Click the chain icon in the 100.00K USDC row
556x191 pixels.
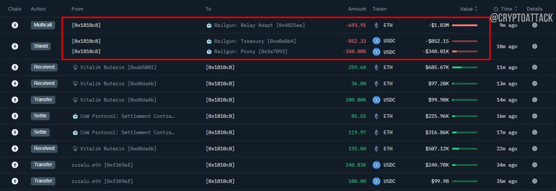pos(15,100)
